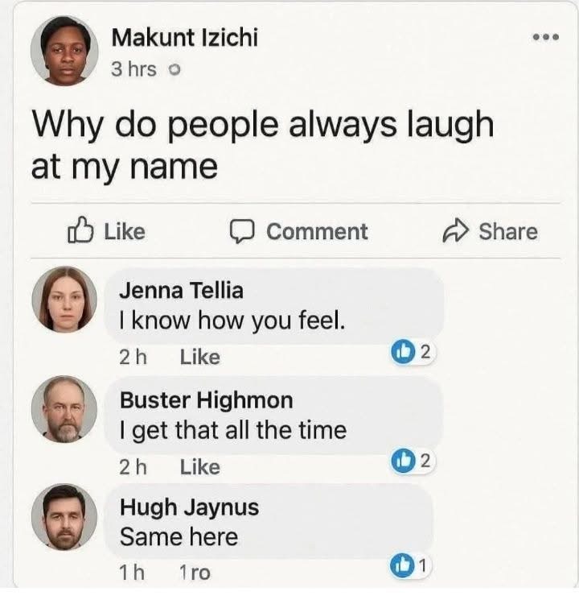The width and height of the screenshot is (579, 604).
Task: Click the privacy icon beside 3 hrs
Action: (173, 70)
